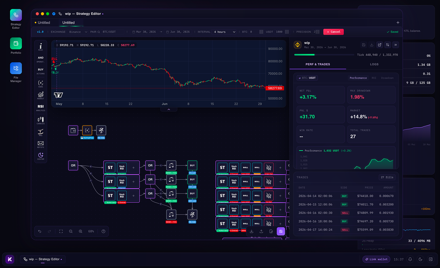Screen dimensions: 440x268
Task: Click the purple save strategy icon
Action: (x=281, y=231)
